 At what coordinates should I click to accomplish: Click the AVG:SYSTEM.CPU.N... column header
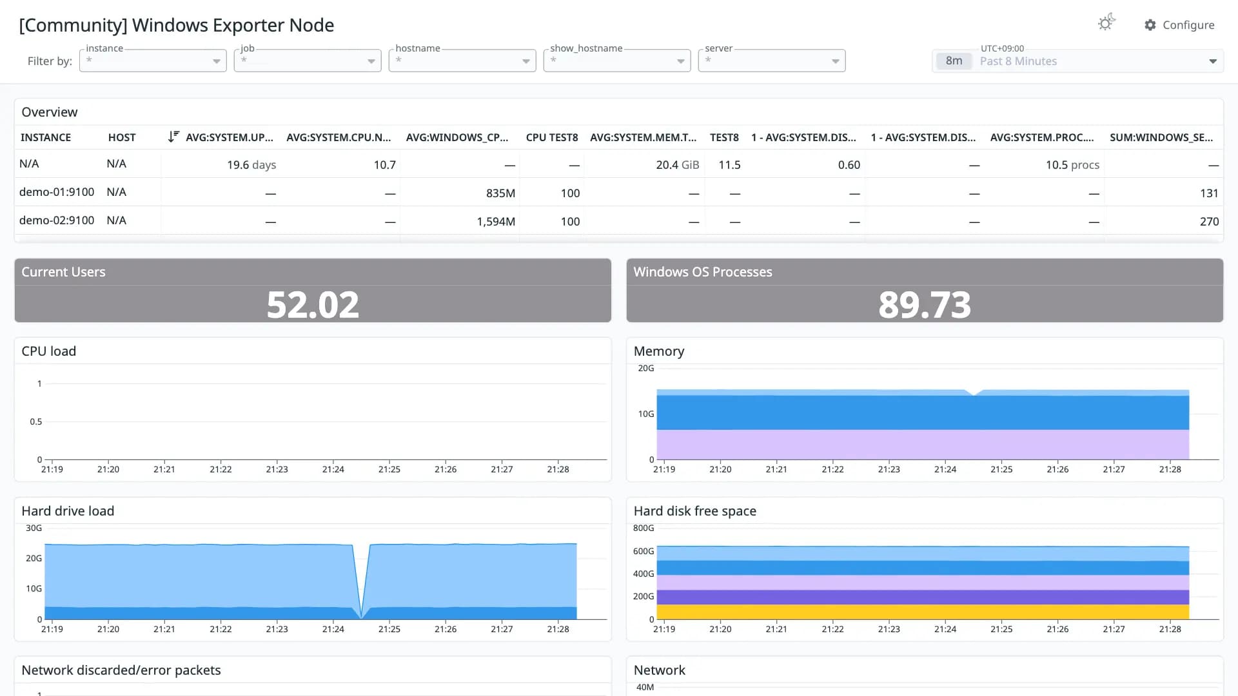[x=339, y=137]
